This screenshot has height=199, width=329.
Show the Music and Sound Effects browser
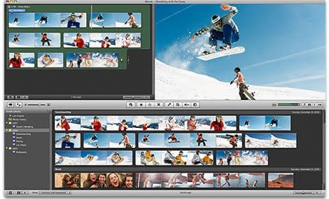pyautogui.click(x=305, y=105)
